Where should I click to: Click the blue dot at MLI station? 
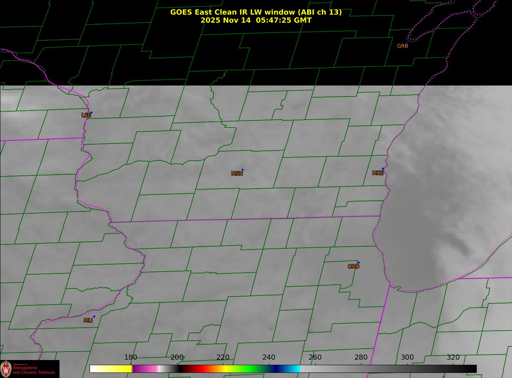[94, 317]
